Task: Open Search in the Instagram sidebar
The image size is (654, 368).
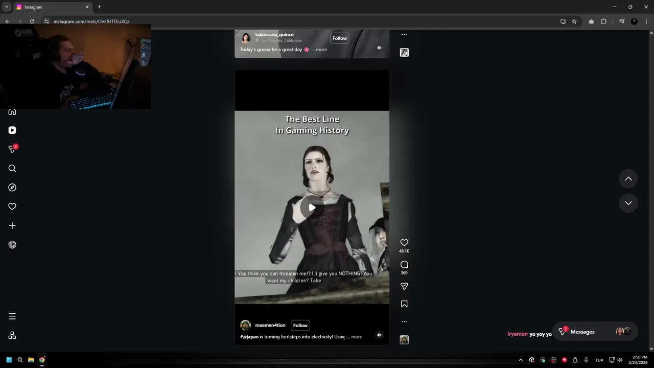Action: coord(12,169)
